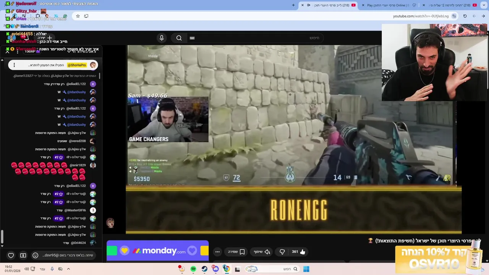Click the live chat message input field

click(x=68, y=255)
